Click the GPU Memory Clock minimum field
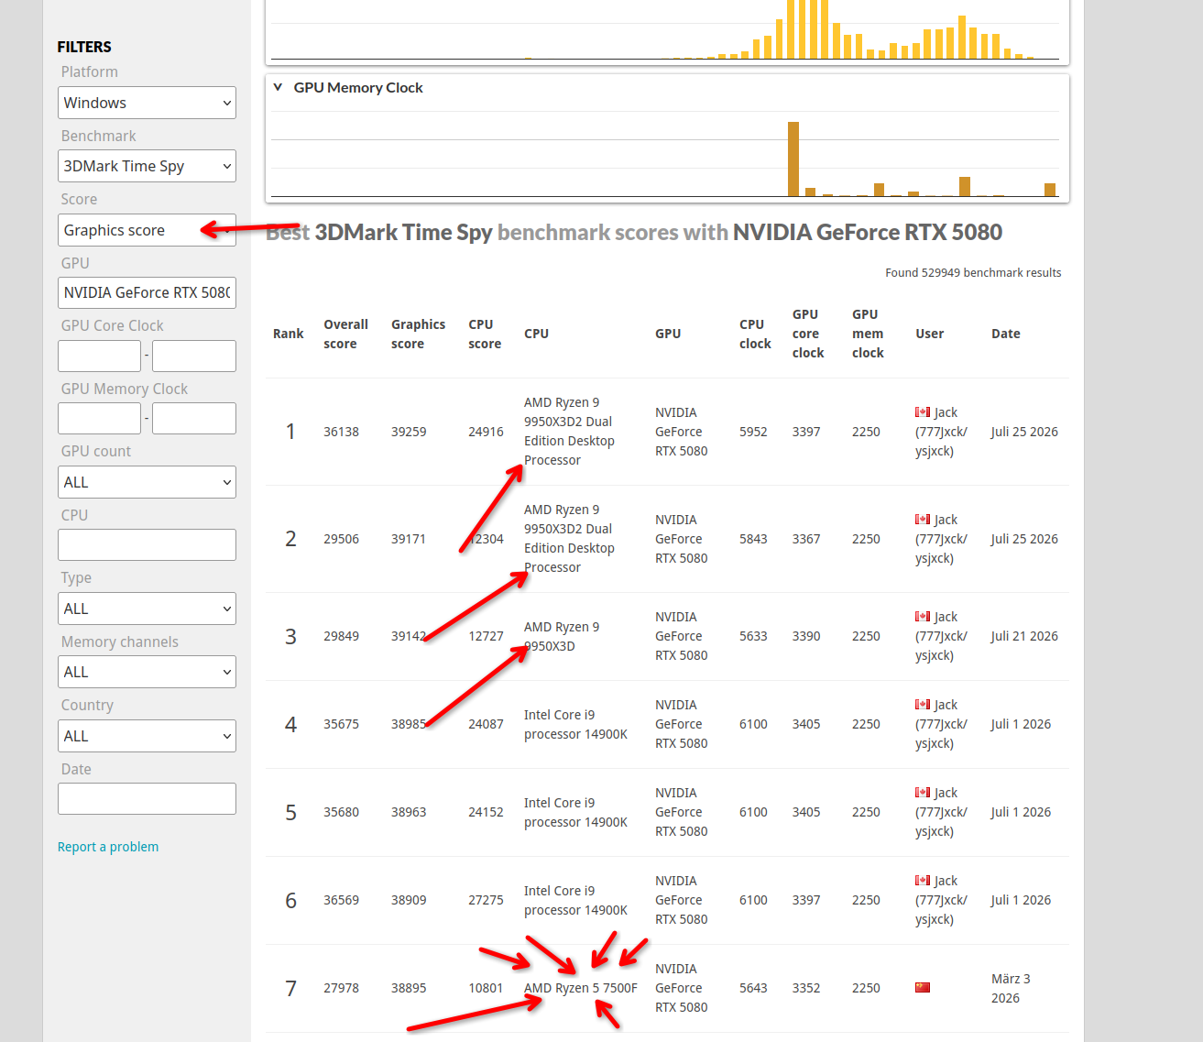Image resolution: width=1203 pixels, height=1042 pixels. 99,418
